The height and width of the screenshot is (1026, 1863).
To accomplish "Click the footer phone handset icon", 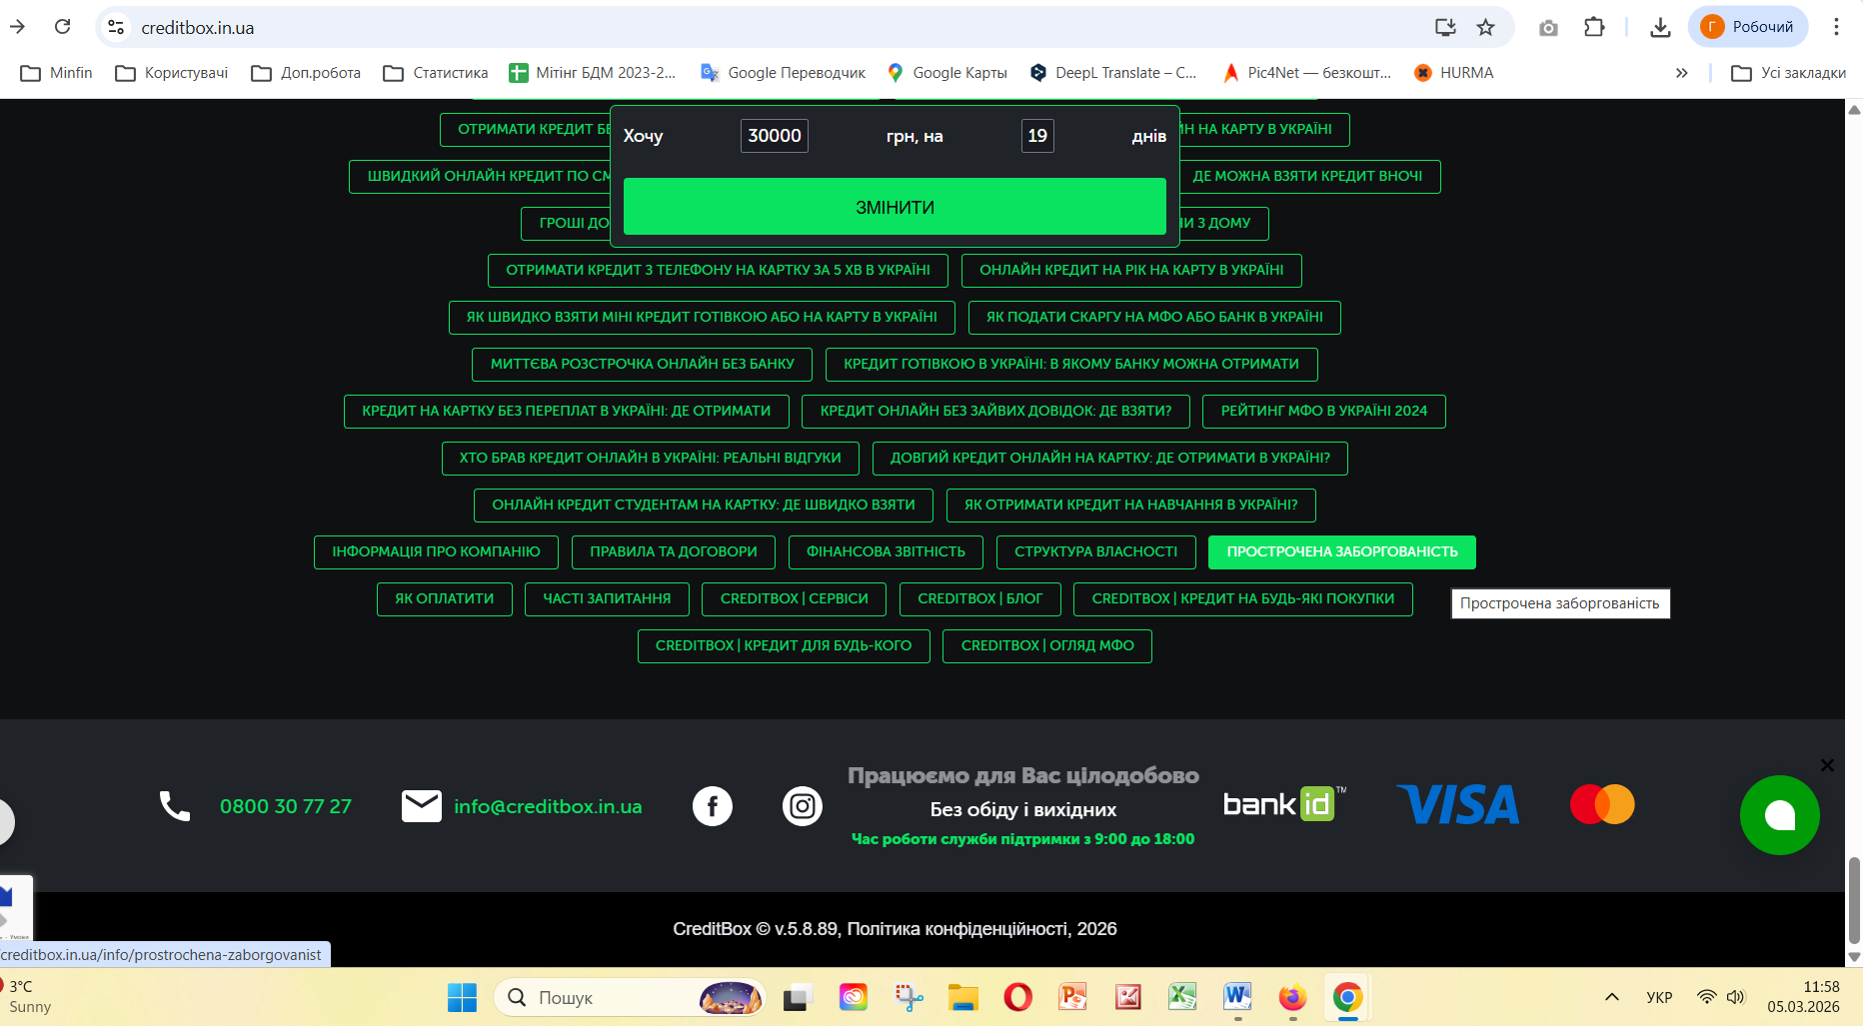I will click(x=175, y=806).
